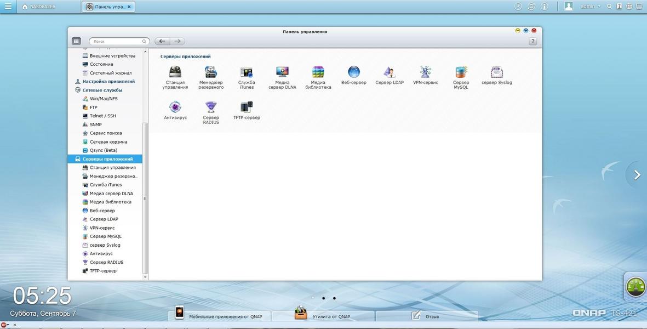Open the DLNA media server icon
This screenshot has height=329, width=647.
(x=282, y=72)
